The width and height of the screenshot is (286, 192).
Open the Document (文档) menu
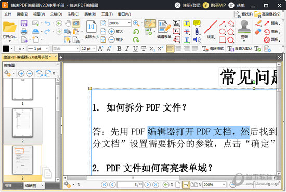[x=56, y=14]
